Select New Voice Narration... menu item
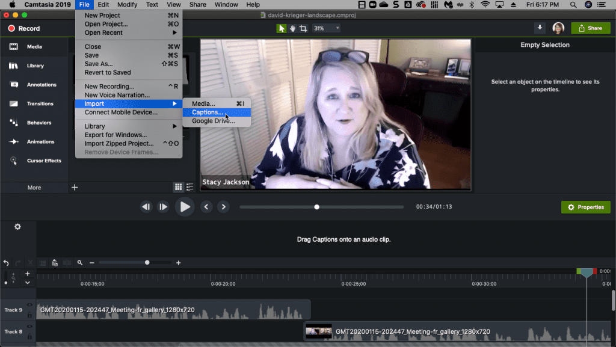616x347 pixels. pyautogui.click(x=129, y=95)
